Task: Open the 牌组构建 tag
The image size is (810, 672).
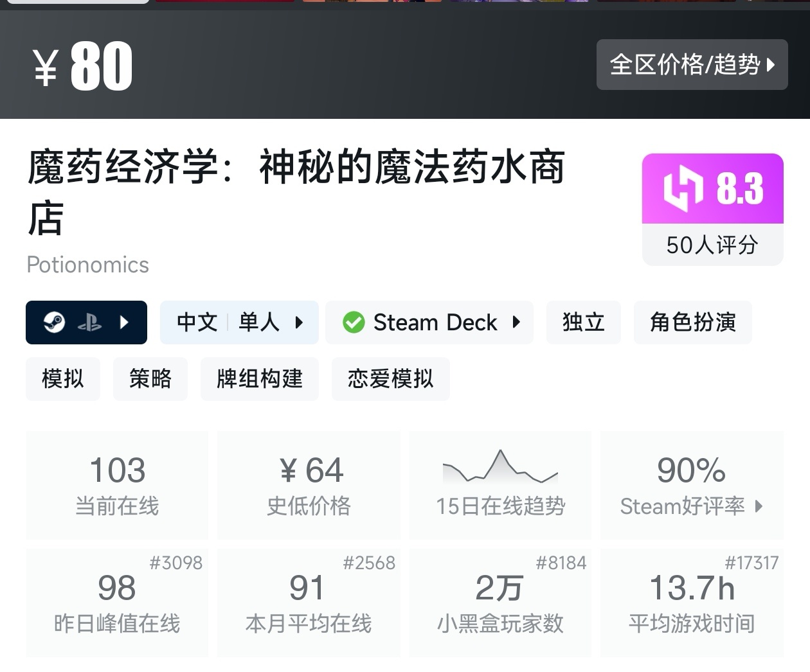Action: point(260,379)
